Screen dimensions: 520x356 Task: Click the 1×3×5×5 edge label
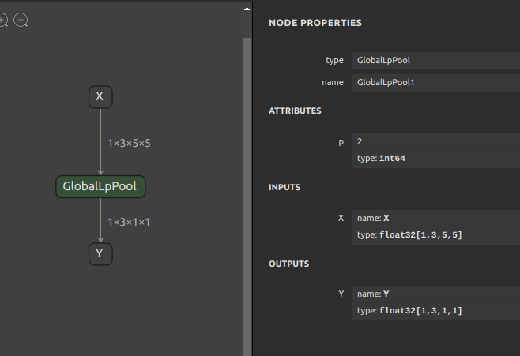pos(129,144)
